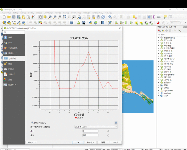The height and width of the screenshot is (150, 187).
Task: Click the wrench options icon in toolbox
Action: pos(179,31)
